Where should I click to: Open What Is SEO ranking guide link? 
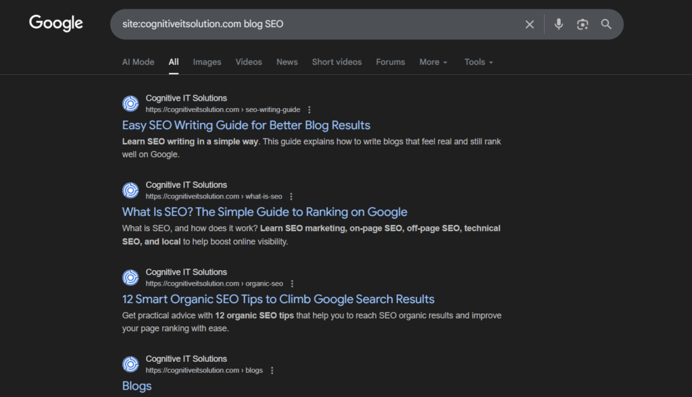[x=264, y=212]
